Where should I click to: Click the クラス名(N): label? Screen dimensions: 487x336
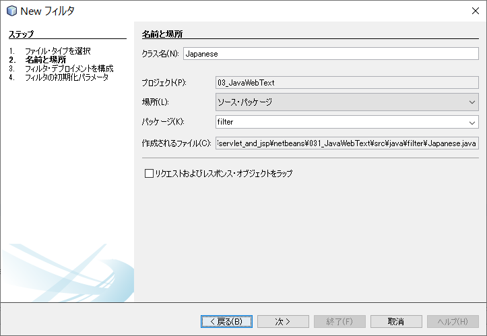160,54
